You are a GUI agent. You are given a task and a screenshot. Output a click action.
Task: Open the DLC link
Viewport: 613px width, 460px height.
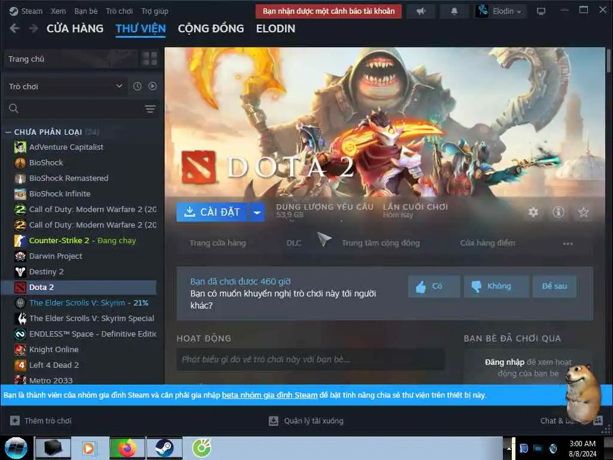pyautogui.click(x=293, y=243)
